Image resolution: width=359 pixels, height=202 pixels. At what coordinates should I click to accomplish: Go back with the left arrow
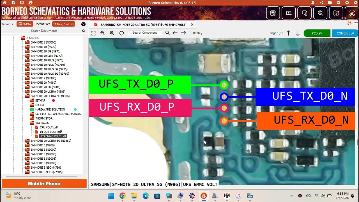tap(175, 33)
